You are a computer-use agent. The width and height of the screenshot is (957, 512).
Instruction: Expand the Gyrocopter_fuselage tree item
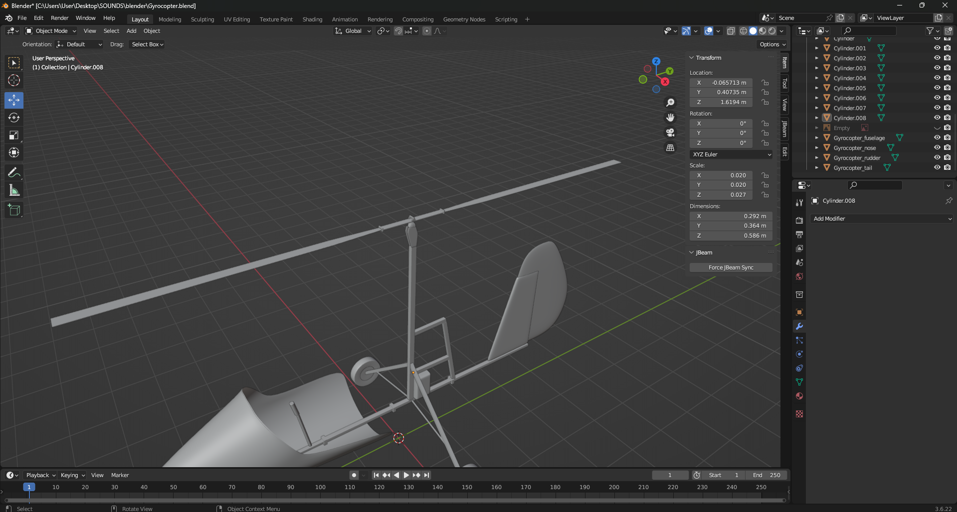pos(816,138)
